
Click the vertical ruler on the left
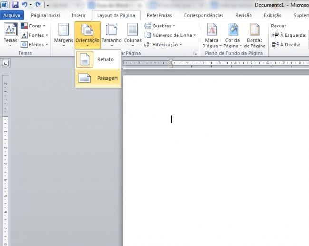pos(5,160)
